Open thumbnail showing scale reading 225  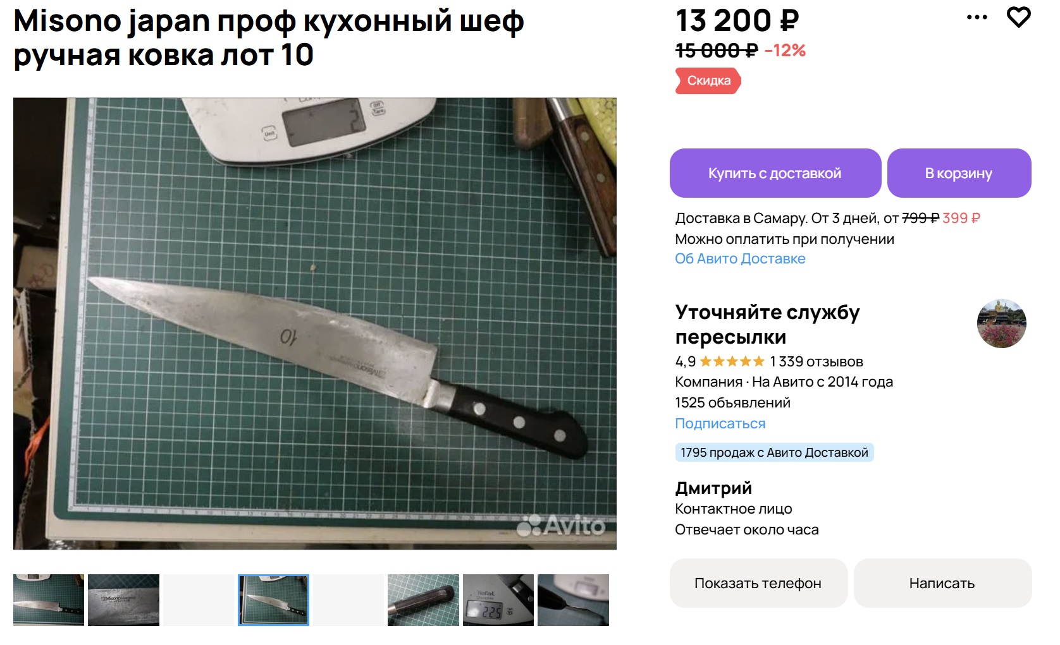pos(498,600)
